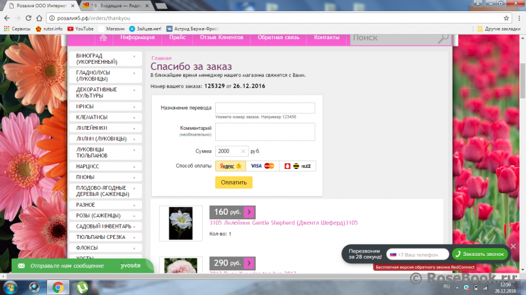Image resolution: width=526 pixels, height=295 pixels.
Task: Expand the ГЛАДИОЛУСЫ (ЛУКОВИЦЫ) category
Action: pyautogui.click(x=134, y=73)
